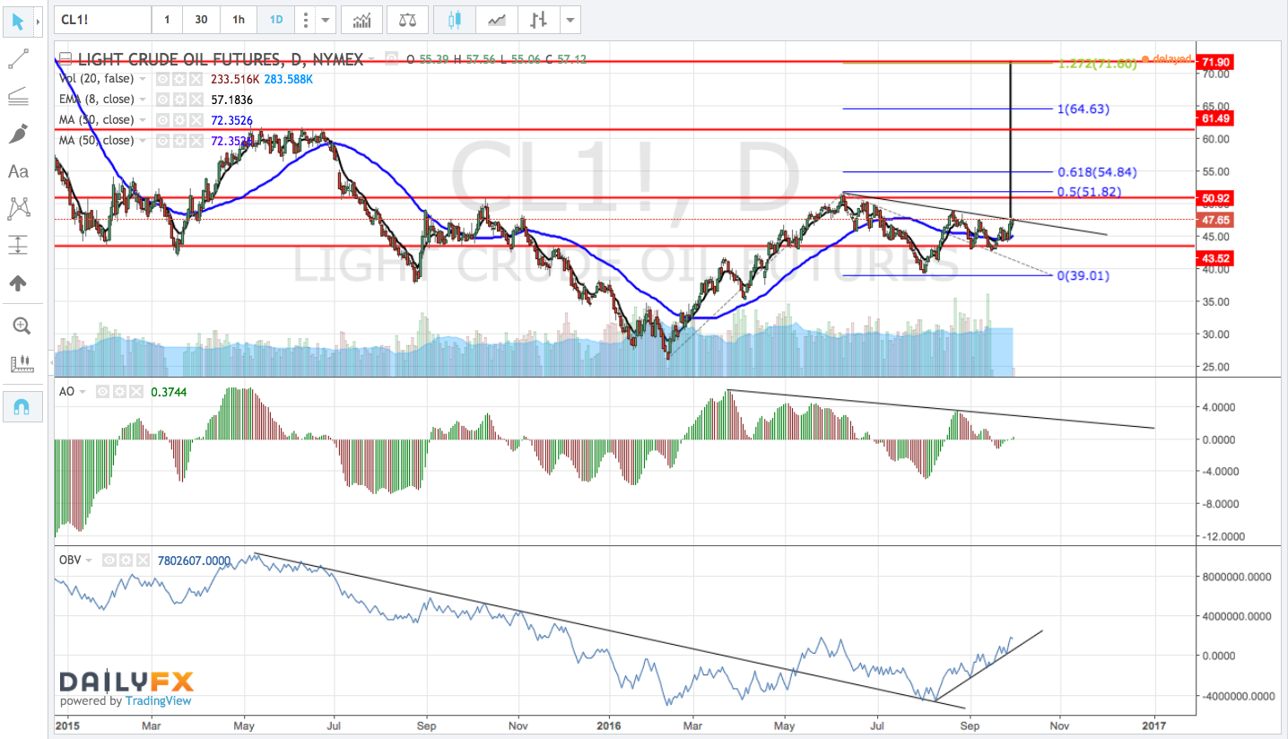Activate the zoom in magnifier tool

(x=21, y=326)
